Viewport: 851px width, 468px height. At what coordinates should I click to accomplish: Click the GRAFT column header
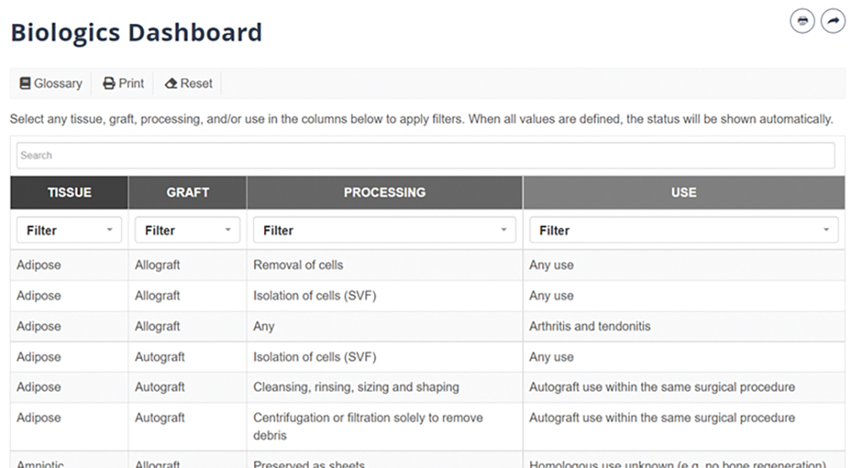(188, 192)
